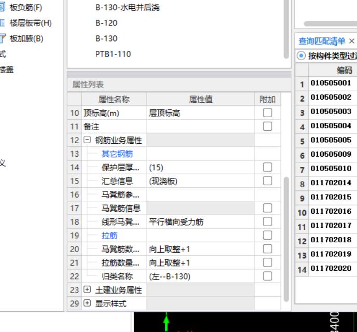Expand 土建业务属性 group

pyautogui.click(x=87, y=289)
